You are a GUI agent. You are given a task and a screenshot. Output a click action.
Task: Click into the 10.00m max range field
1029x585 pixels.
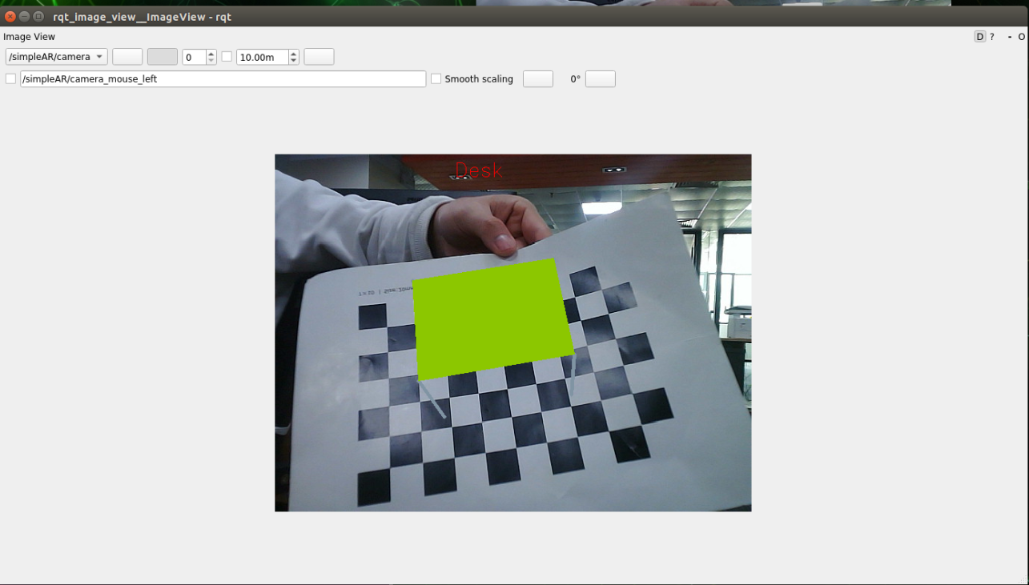262,57
